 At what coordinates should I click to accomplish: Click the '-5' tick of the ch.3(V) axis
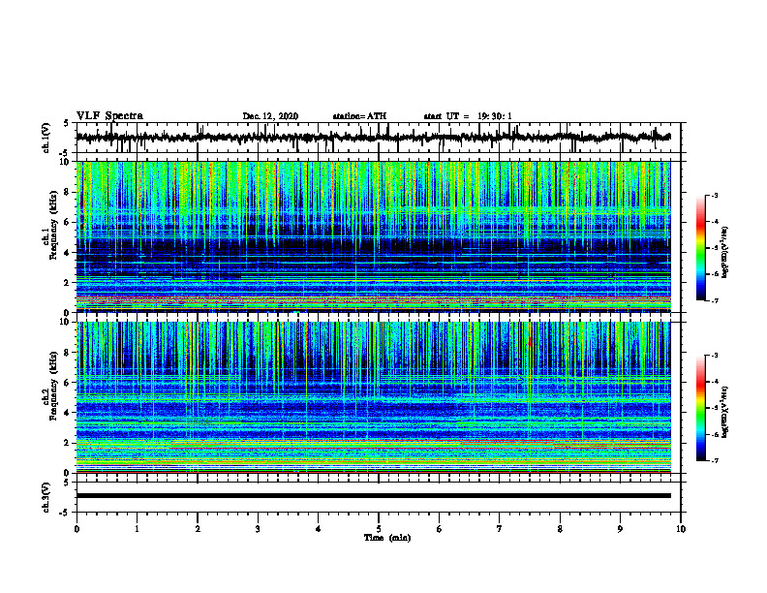(66, 513)
